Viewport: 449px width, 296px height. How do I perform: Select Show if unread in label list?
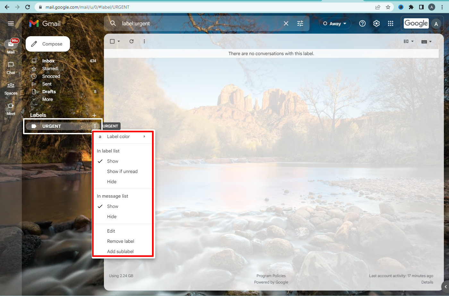click(122, 171)
